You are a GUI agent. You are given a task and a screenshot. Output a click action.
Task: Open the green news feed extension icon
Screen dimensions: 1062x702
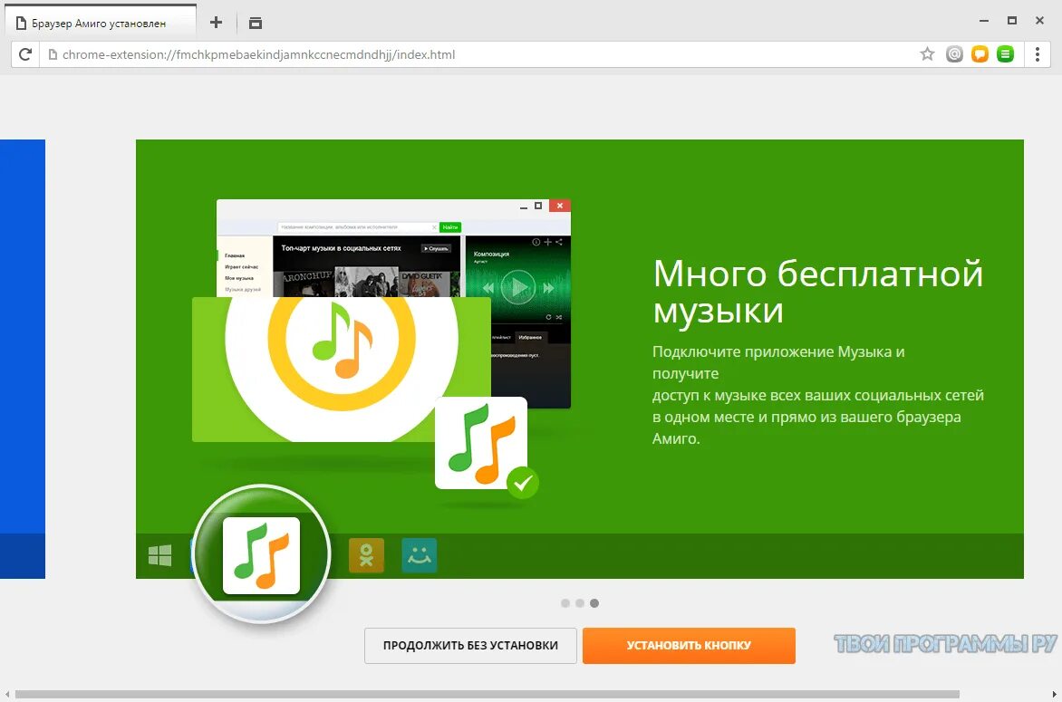click(1006, 54)
